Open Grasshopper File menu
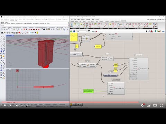166x124 pixels. click(72, 19)
